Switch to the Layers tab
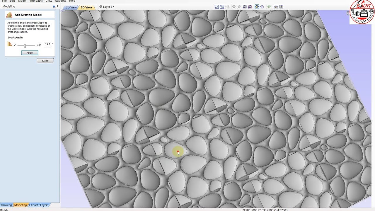375x211 pixels. 44,205
